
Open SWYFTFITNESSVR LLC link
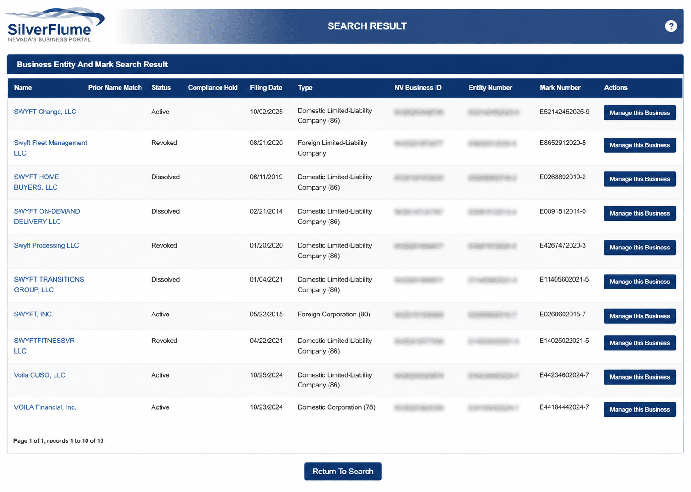point(44,346)
